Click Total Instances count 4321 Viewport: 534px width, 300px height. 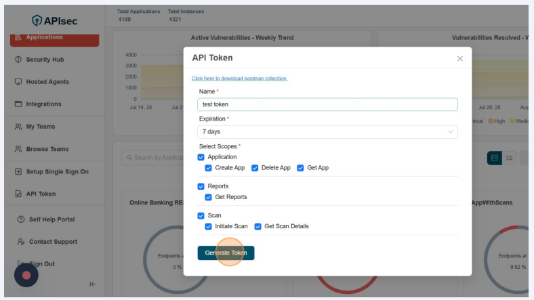pyautogui.click(x=175, y=20)
